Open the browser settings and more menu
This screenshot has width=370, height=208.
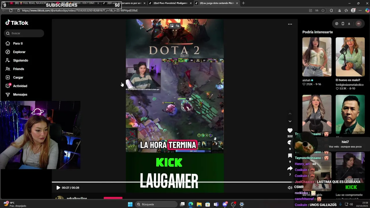tap(360, 10)
